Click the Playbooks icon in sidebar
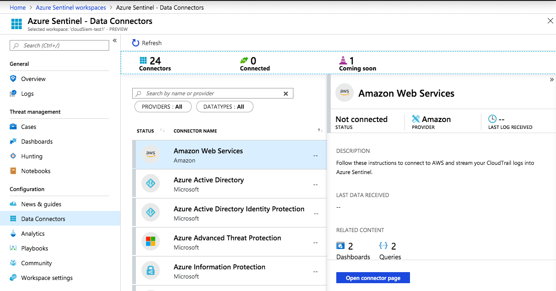Image resolution: width=556 pixels, height=291 pixels. click(13, 248)
